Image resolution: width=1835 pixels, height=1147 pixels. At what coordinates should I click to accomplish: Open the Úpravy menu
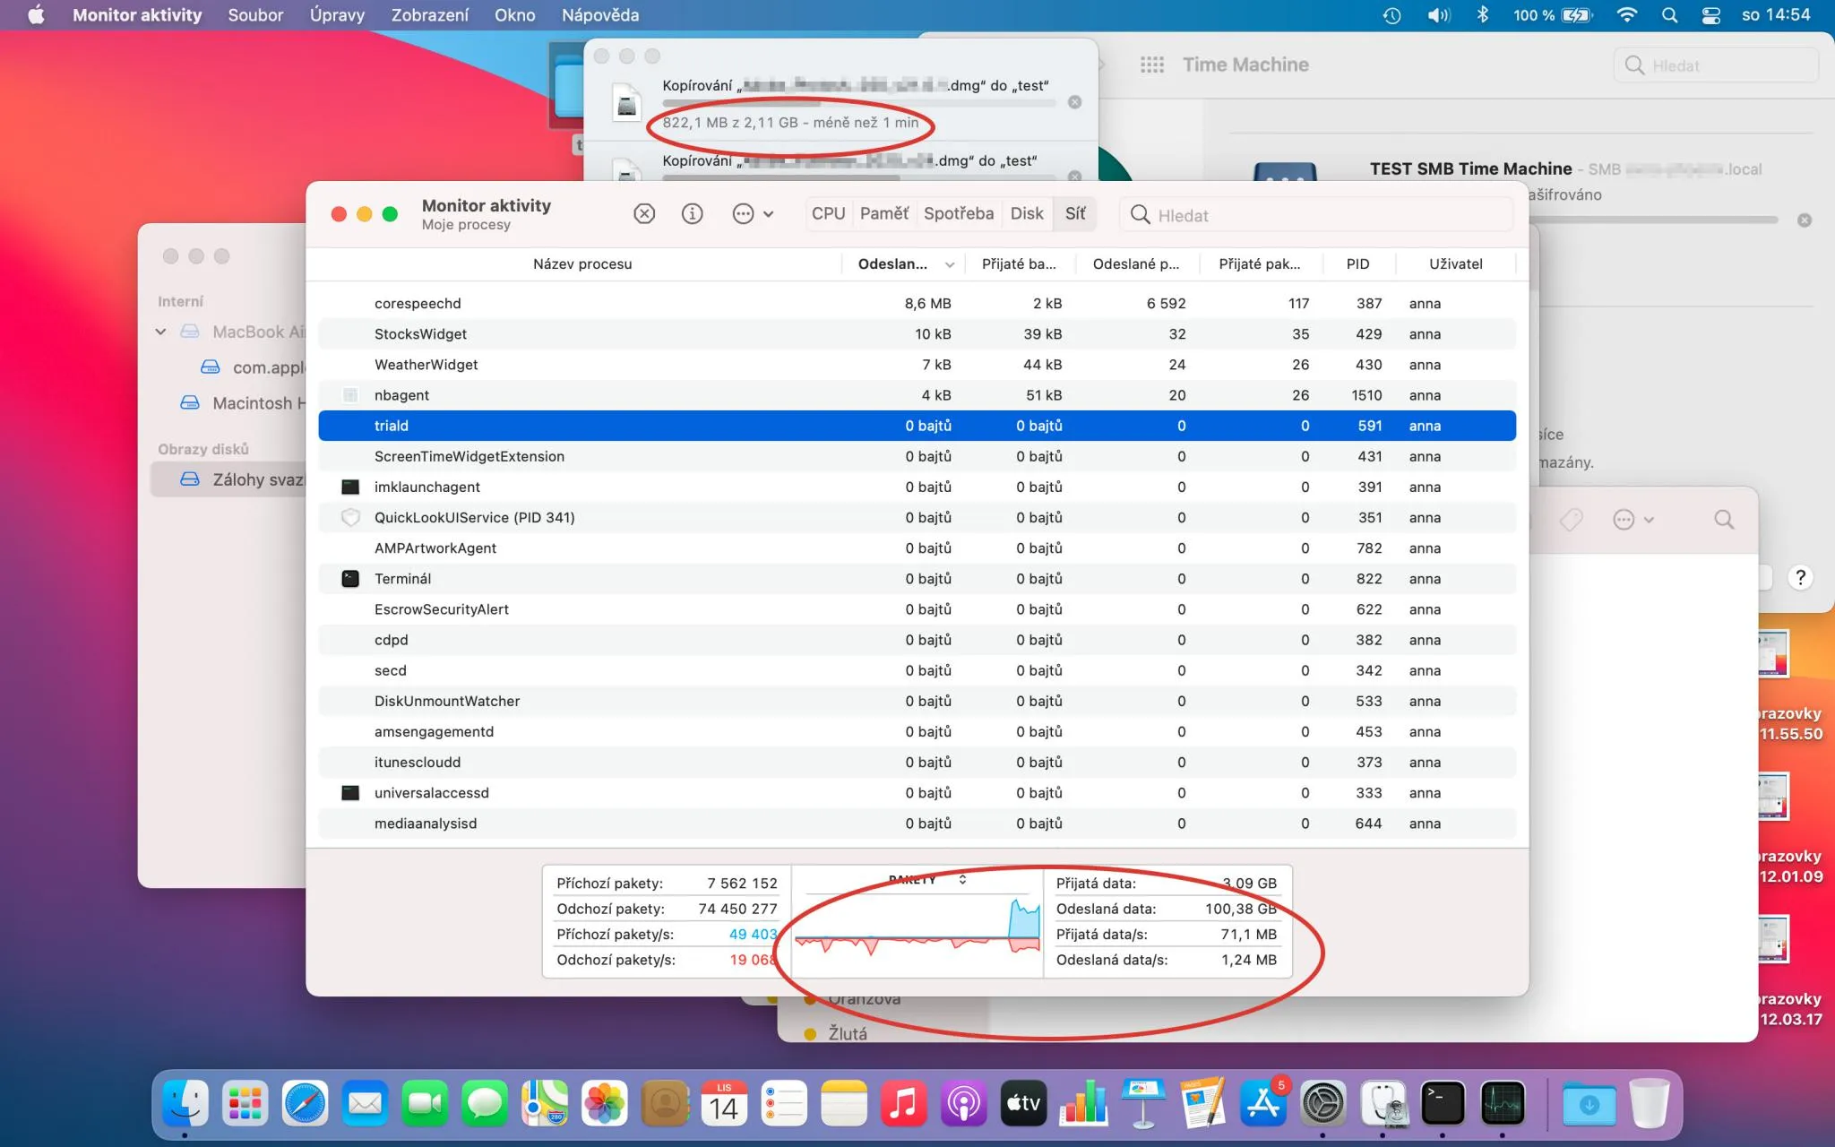337,15
